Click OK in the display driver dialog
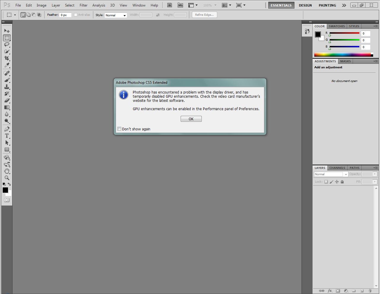Screen dimensions: 380x294 [191, 119]
